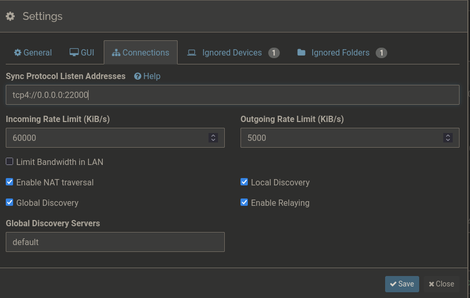Click the monitor icon on GUI tab
The image size is (470, 298).
coord(74,52)
